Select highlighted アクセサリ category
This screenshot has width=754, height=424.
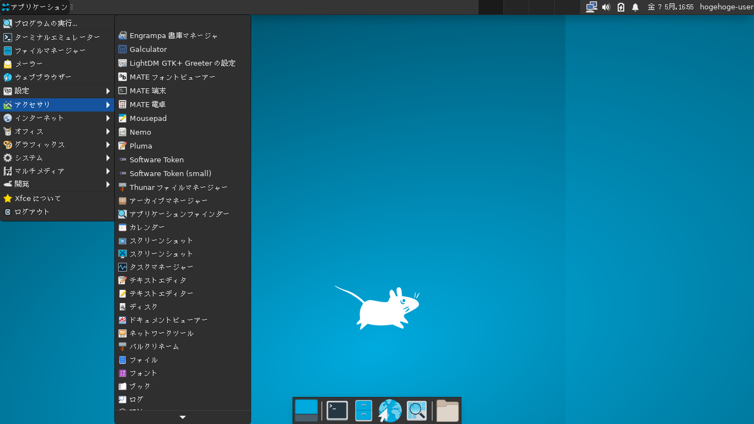(57, 104)
